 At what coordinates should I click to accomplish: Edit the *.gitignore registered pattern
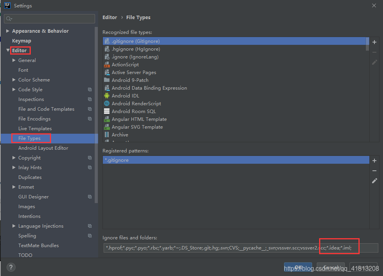[374, 180]
